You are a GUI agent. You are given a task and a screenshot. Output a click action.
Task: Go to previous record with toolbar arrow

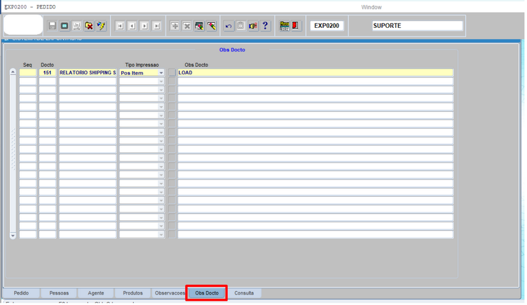coord(132,26)
